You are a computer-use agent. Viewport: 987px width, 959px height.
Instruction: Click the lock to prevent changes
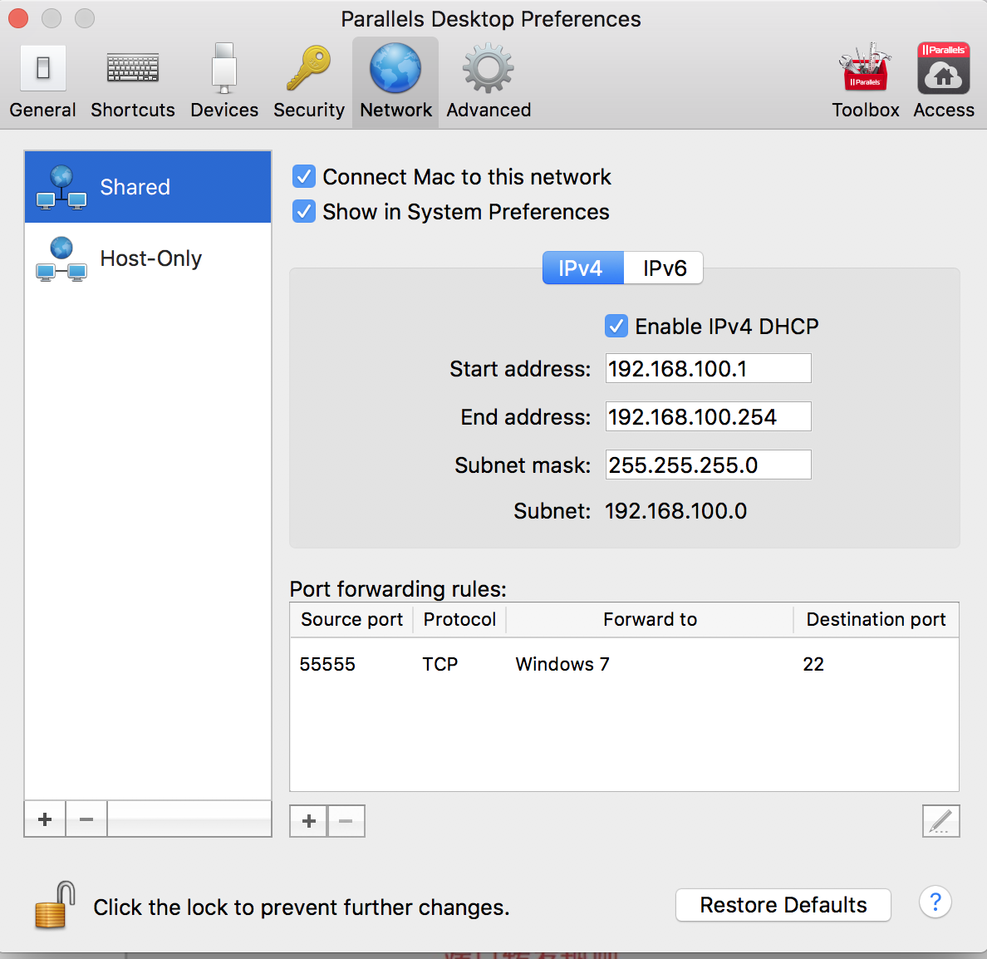(x=55, y=906)
